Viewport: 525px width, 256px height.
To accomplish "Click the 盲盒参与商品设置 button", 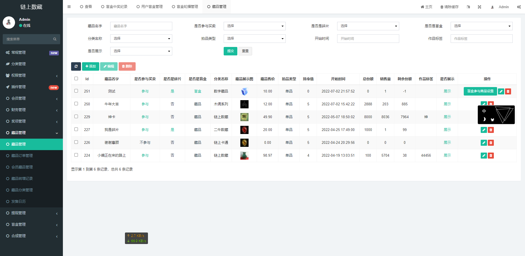I will pos(480,91).
